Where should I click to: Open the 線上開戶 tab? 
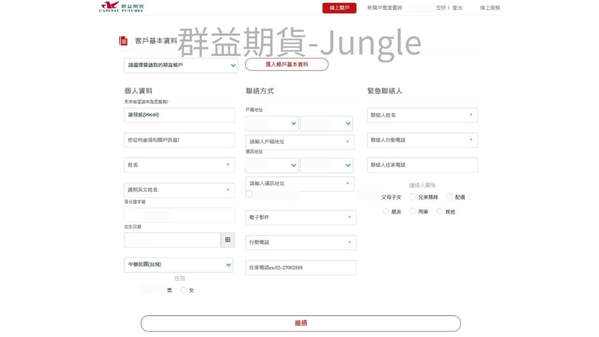[x=339, y=8]
